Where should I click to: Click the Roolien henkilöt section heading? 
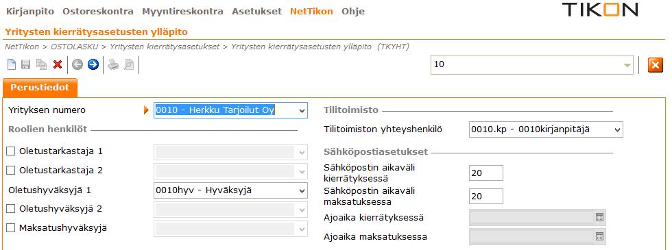(x=47, y=129)
